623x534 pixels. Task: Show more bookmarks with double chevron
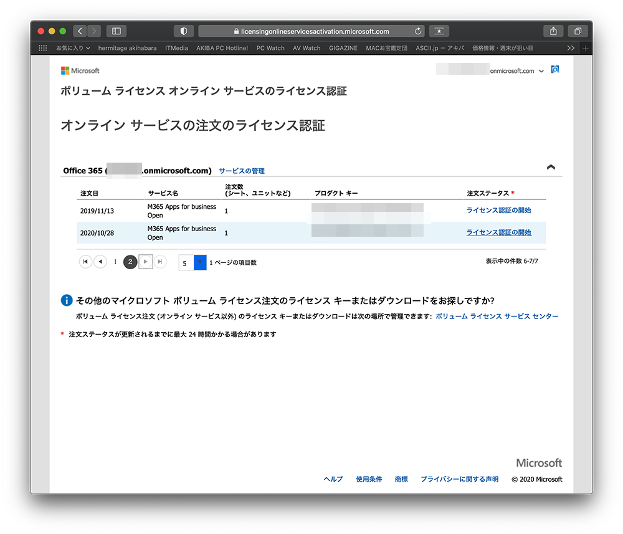[x=571, y=48]
